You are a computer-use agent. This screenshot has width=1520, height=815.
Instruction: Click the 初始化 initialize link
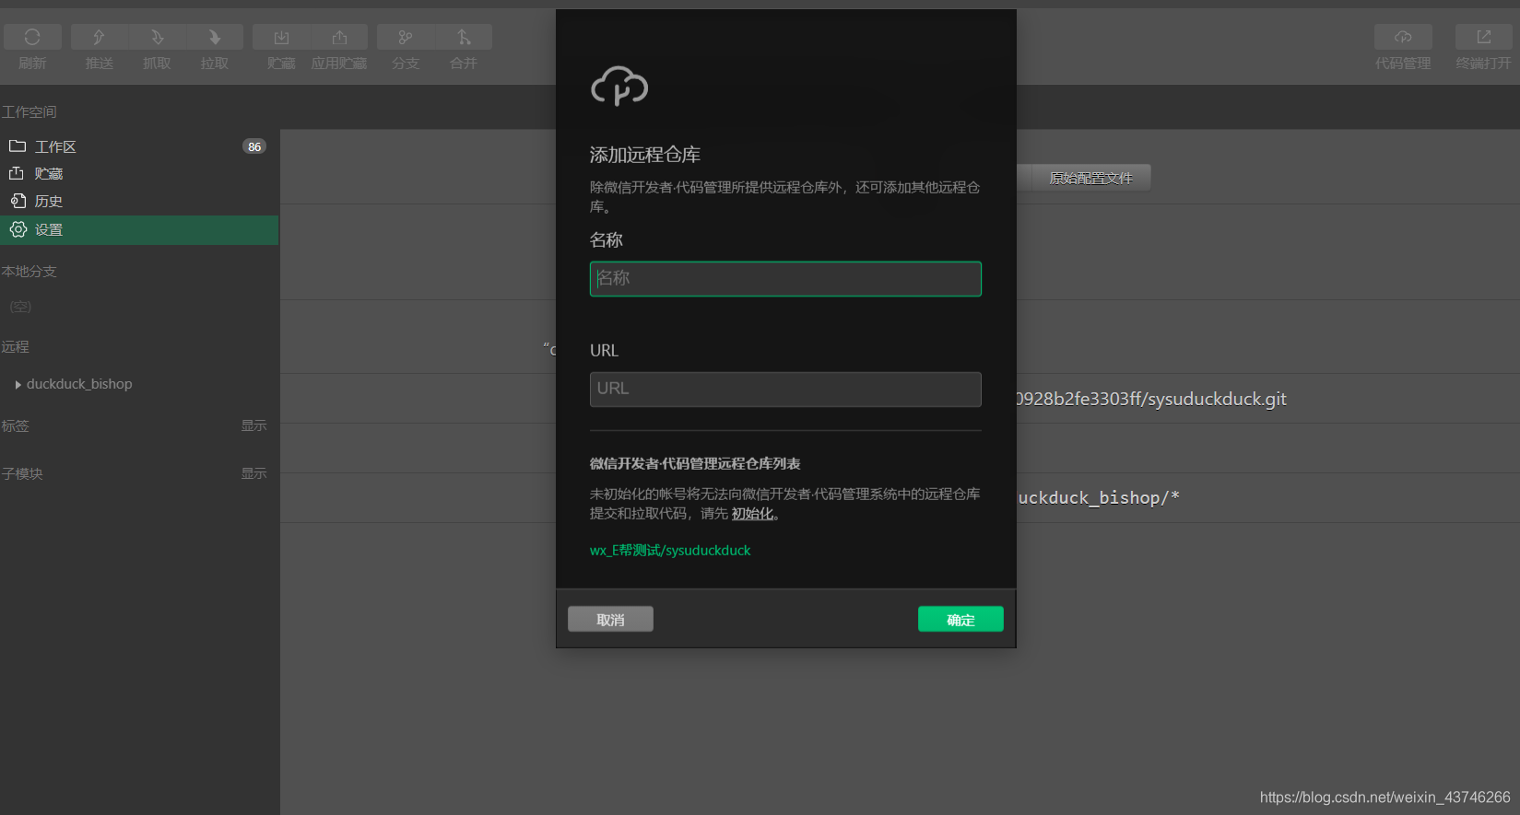click(x=752, y=514)
